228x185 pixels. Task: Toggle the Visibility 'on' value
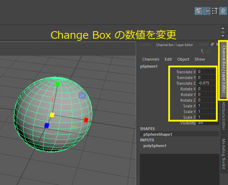click(x=207, y=123)
